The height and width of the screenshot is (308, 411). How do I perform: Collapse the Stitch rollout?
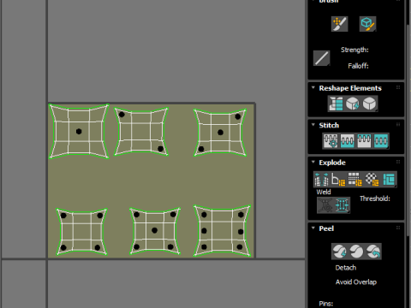313,125
